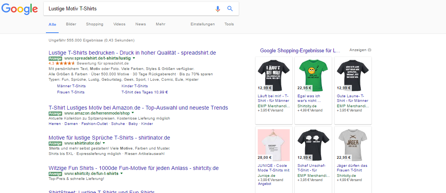Screen dimensions: 446x193
Task: Open Witzige Fun Shirts shirtcity result
Action: [x=134, y=168]
